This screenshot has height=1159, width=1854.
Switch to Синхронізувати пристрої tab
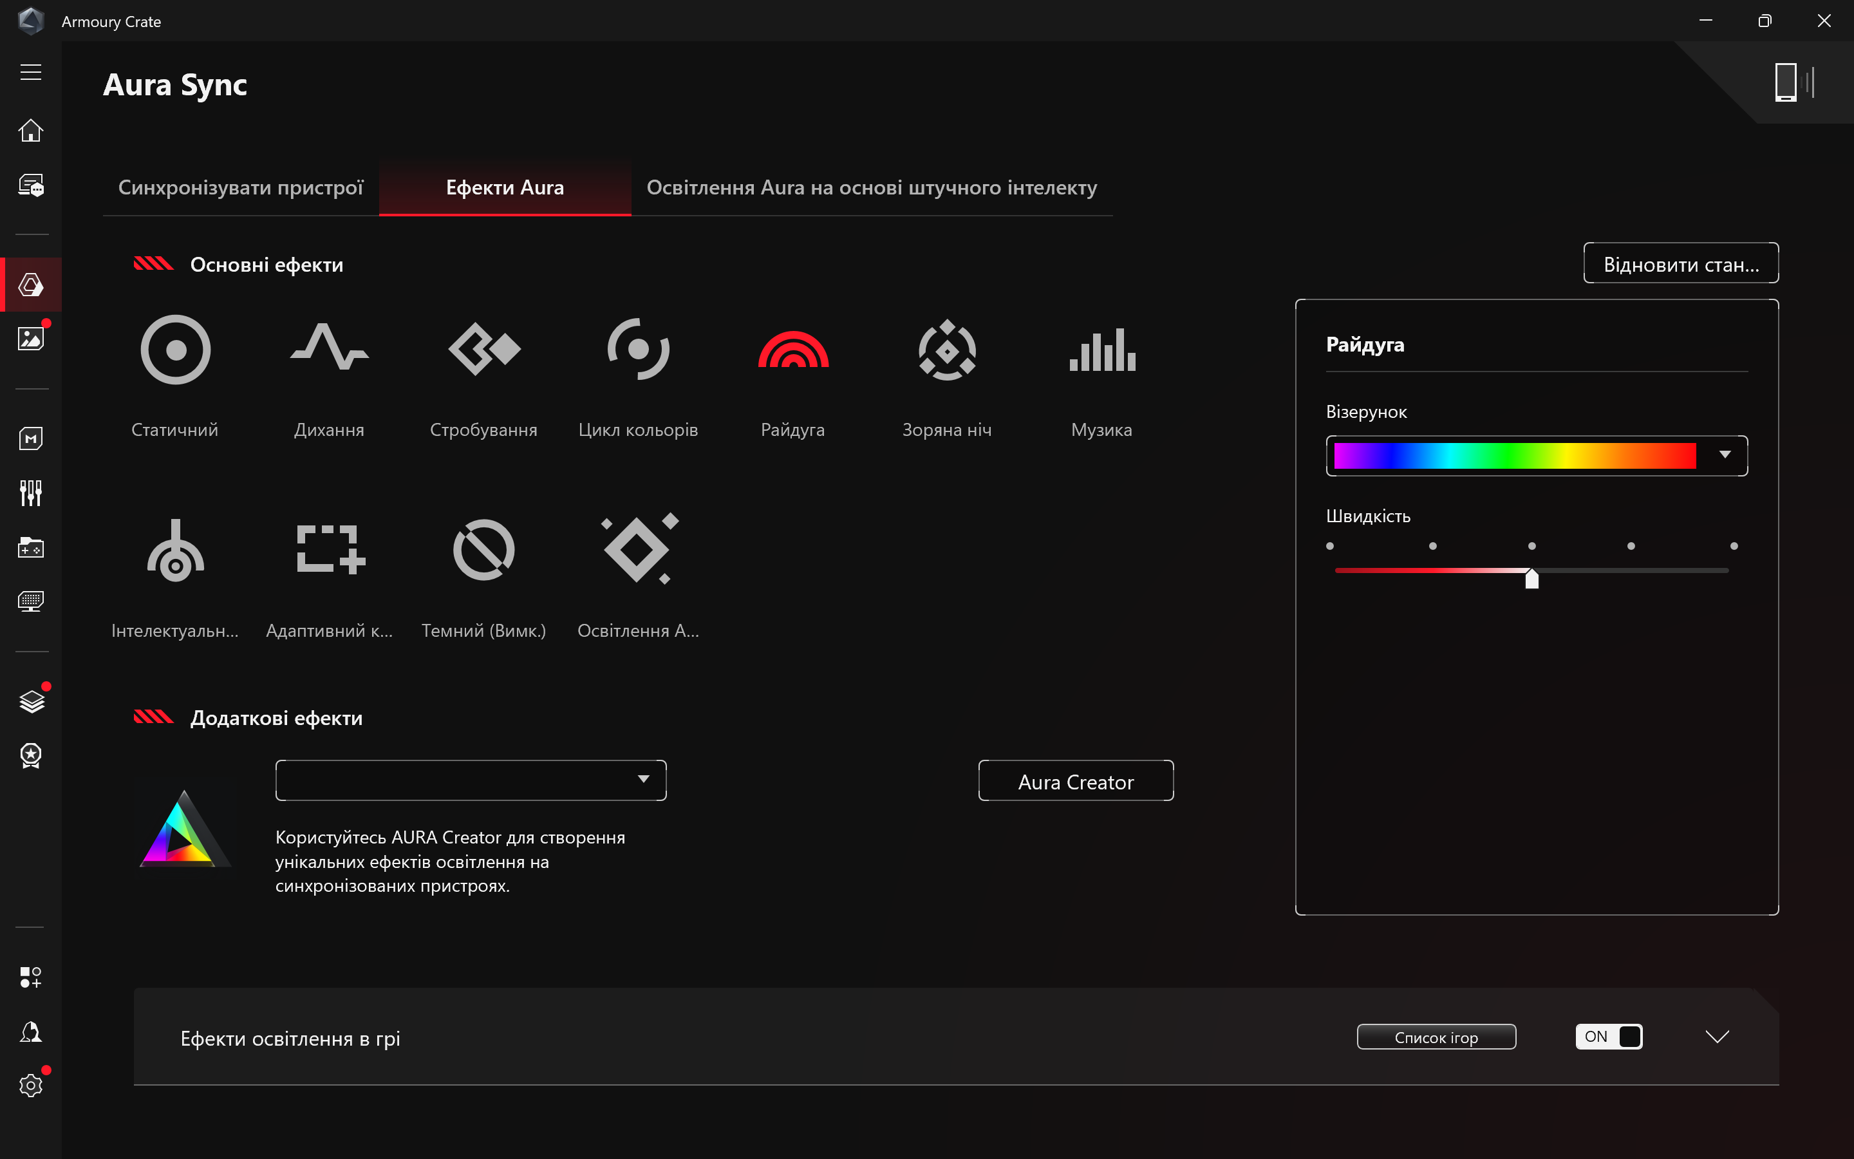tap(241, 188)
